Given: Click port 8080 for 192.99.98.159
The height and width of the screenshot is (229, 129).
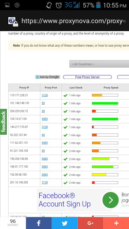Looking at the screenshot, I should [x=45, y=175].
